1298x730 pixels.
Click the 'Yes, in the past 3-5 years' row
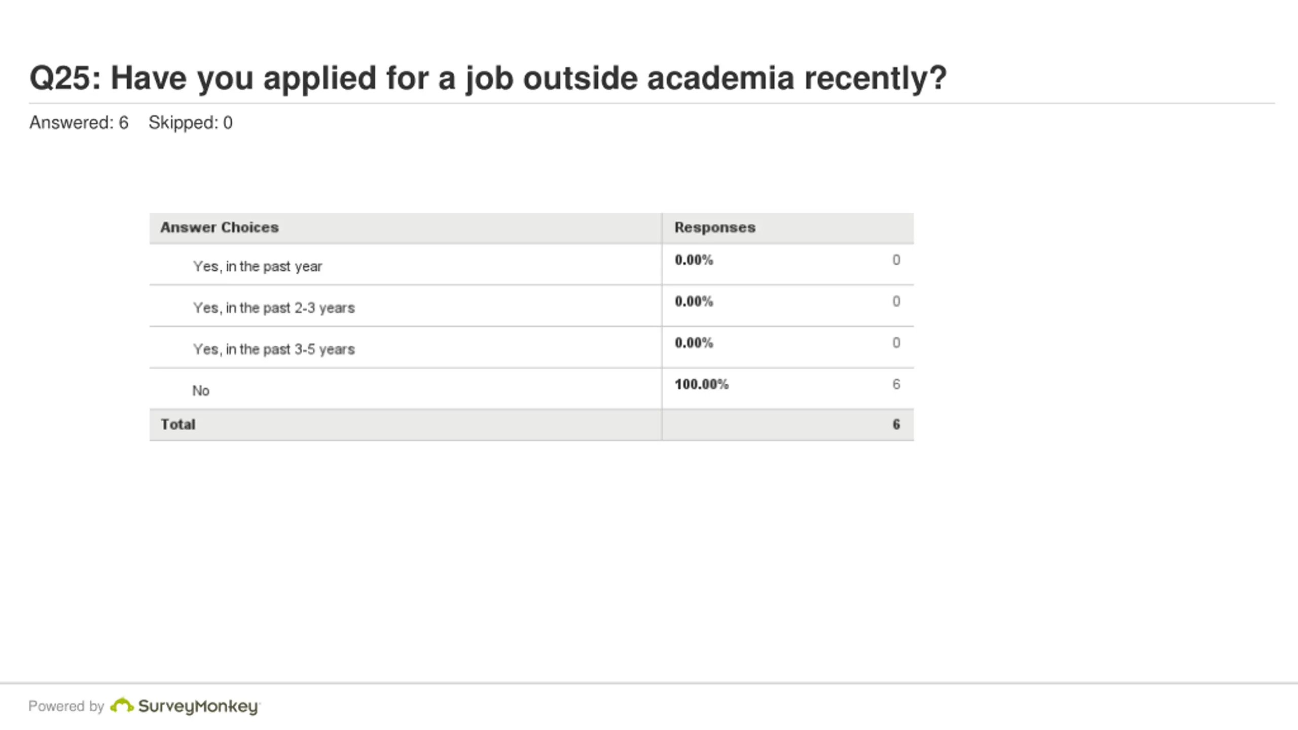pos(531,348)
